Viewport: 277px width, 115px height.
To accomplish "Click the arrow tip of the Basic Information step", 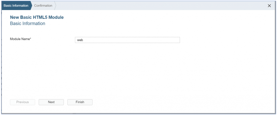I will coord(31,5).
